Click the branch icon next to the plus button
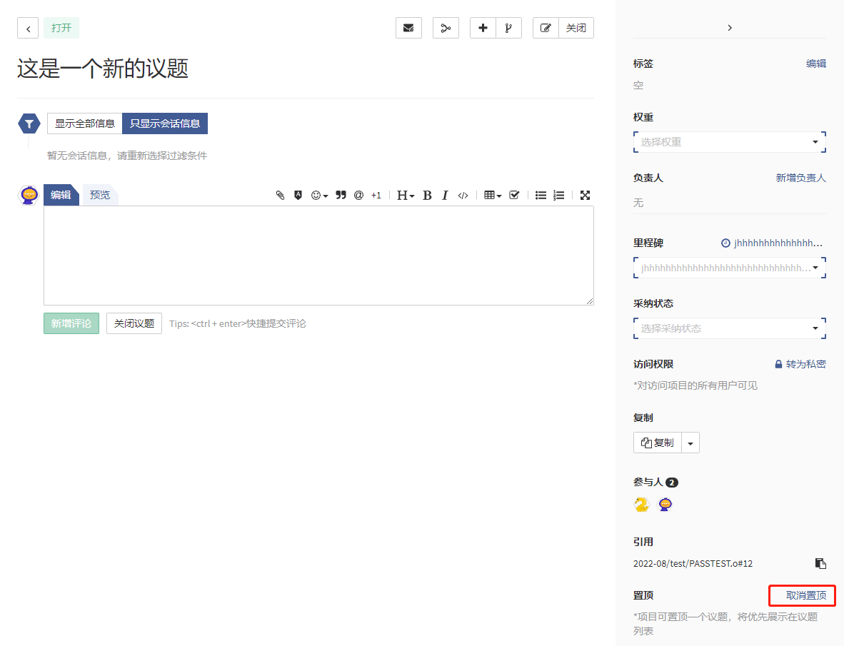This screenshot has height=646, width=844. point(508,28)
